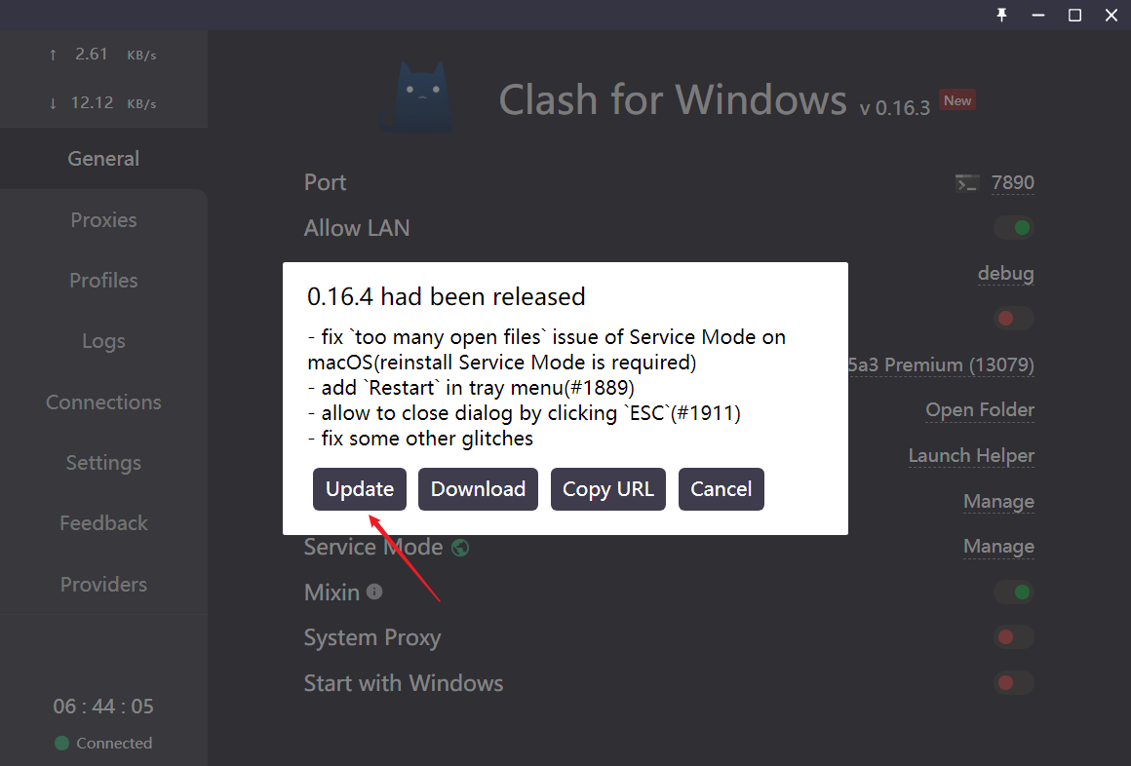
Task: Change the debug log level option
Action: click(1005, 274)
